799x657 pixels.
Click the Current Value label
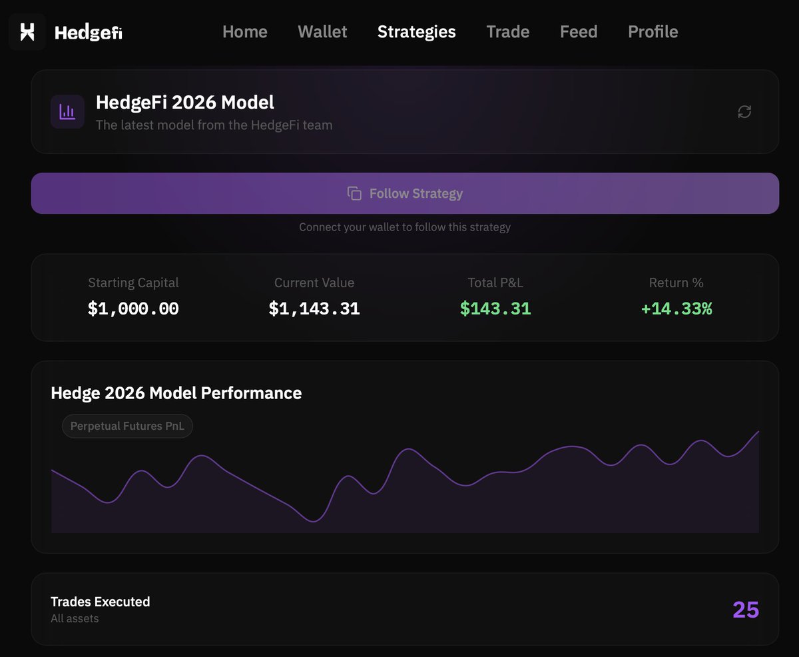click(314, 283)
